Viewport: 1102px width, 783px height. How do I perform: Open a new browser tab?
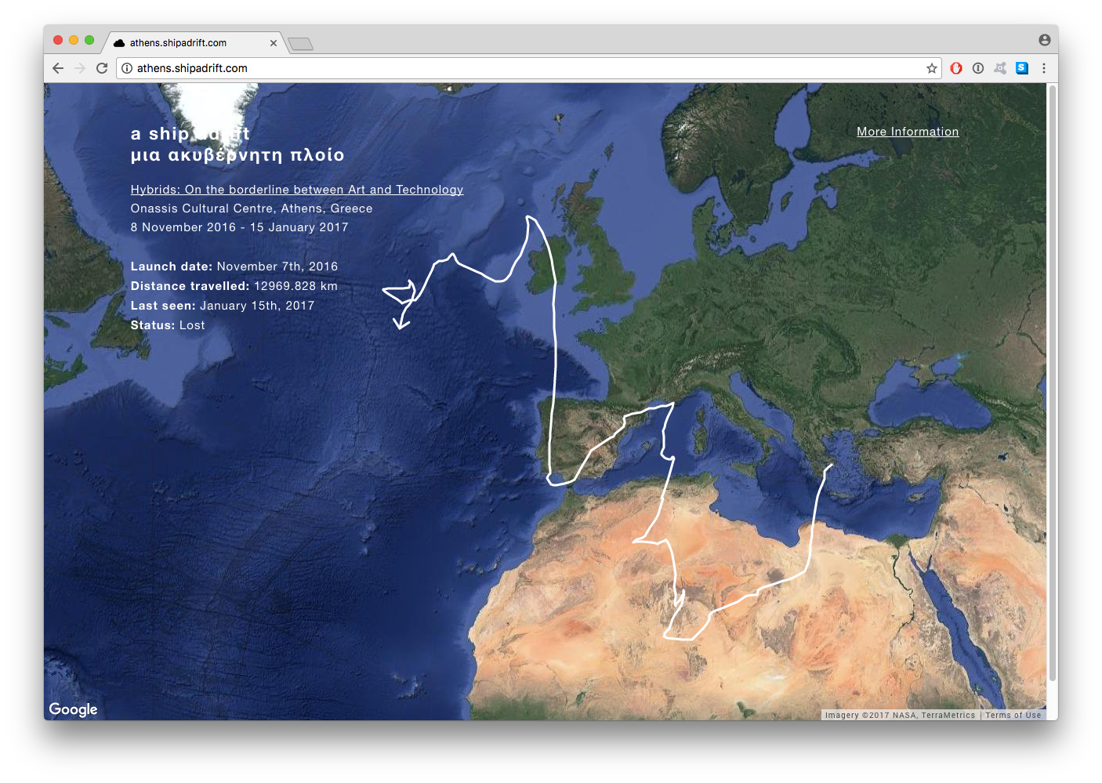coord(300,44)
